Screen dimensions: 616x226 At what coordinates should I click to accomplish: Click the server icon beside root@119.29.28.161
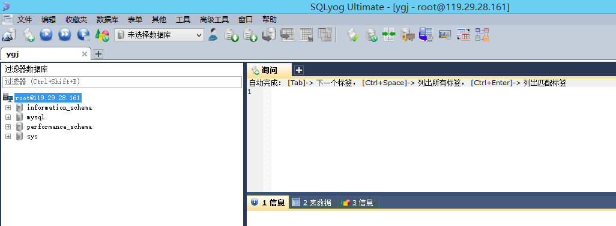point(8,98)
